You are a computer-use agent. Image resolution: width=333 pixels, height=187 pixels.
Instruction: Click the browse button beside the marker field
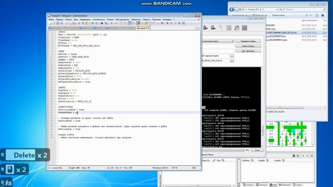(232, 56)
